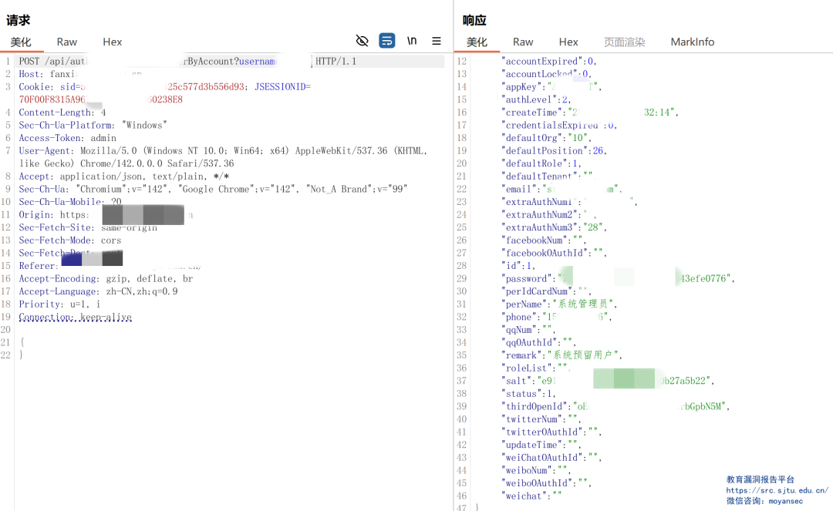Click the "salt" response line
833x511 pixels.
coord(608,381)
